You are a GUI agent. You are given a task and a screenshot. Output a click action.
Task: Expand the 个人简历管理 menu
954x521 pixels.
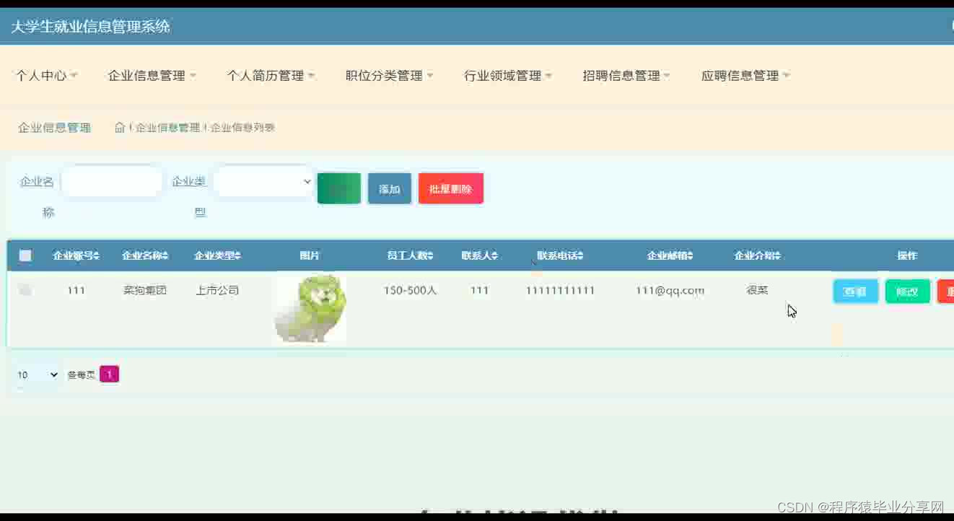[271, 76]
